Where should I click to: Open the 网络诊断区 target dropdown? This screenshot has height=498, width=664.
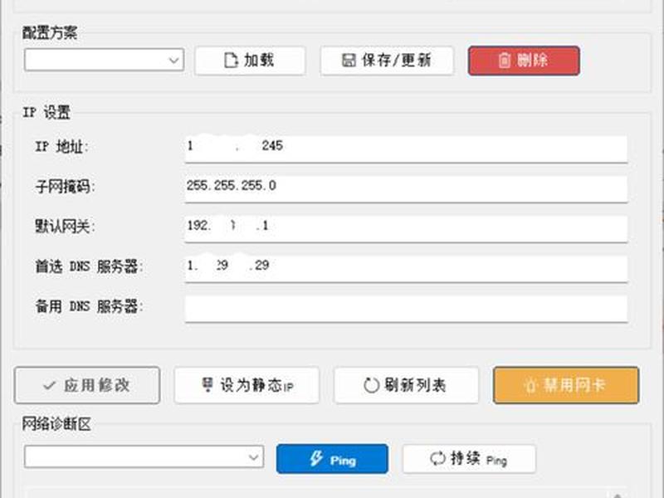(144, 456)
